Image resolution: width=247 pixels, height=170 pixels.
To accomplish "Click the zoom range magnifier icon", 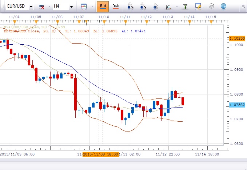I will [x=168, y=7].
